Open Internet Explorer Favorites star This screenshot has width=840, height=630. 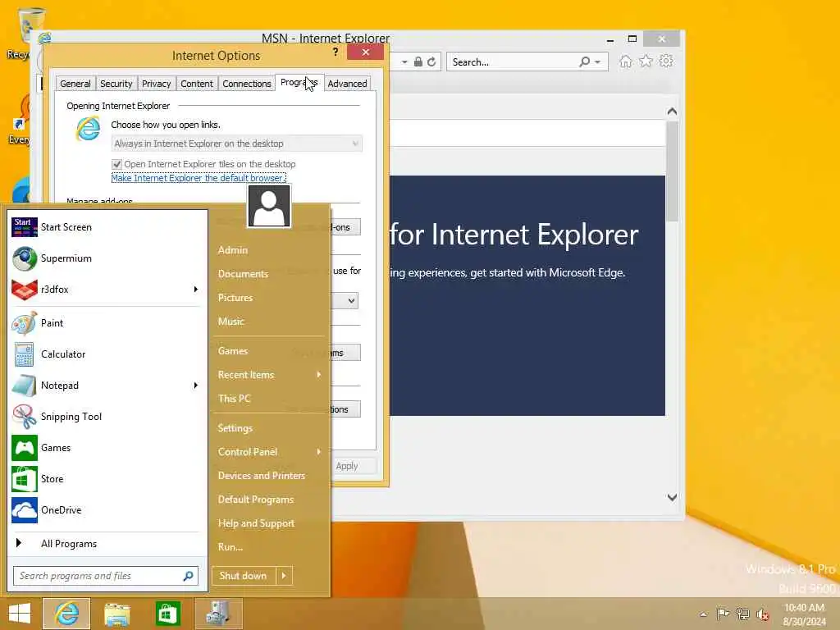coord(646,61)
